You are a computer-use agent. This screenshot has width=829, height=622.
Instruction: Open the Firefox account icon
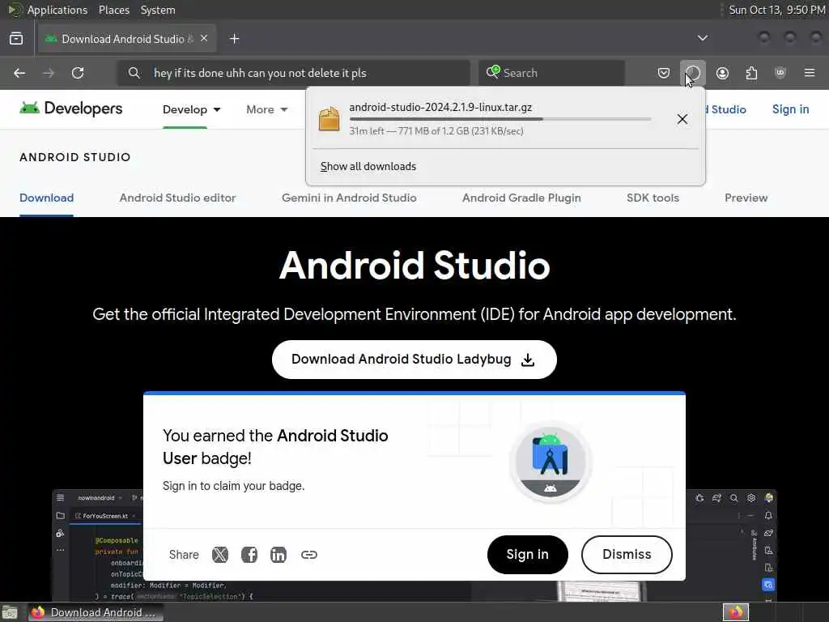coord(722,73)
